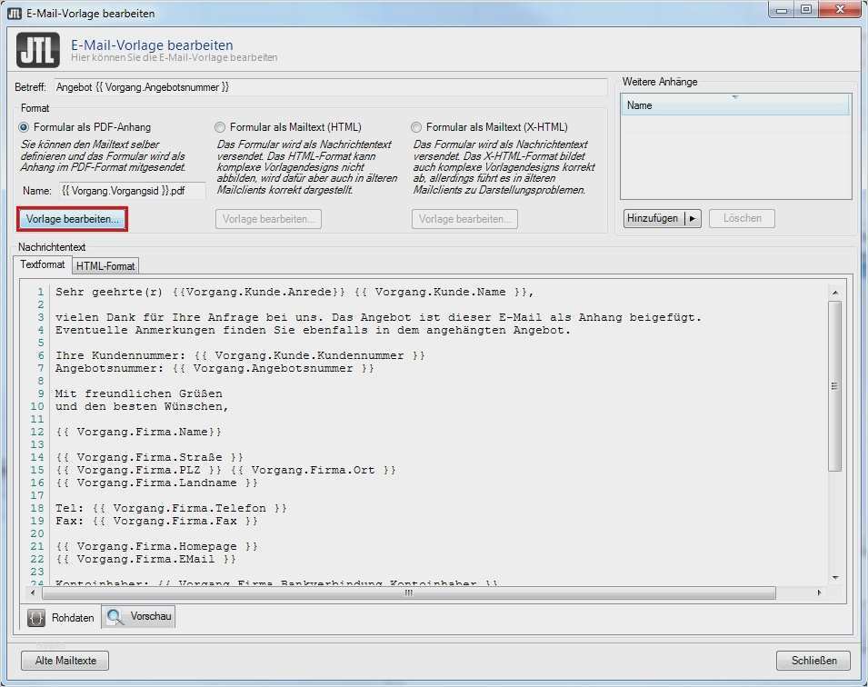Sort attachments by the Name column header
868x687 pixels.
pos(734,105)
